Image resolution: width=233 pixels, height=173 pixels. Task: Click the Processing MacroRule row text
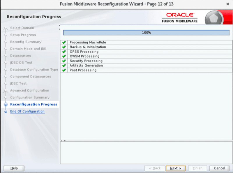coord(88,42)
